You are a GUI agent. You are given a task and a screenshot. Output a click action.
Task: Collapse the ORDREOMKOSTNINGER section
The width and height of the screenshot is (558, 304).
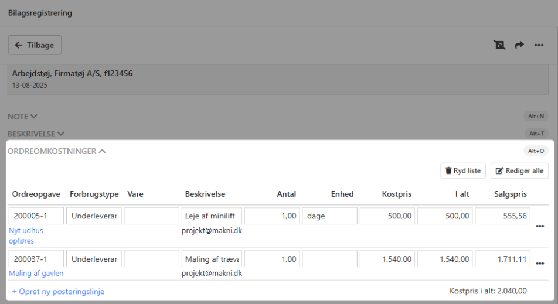pyautogui.click(x=56, y=151)
